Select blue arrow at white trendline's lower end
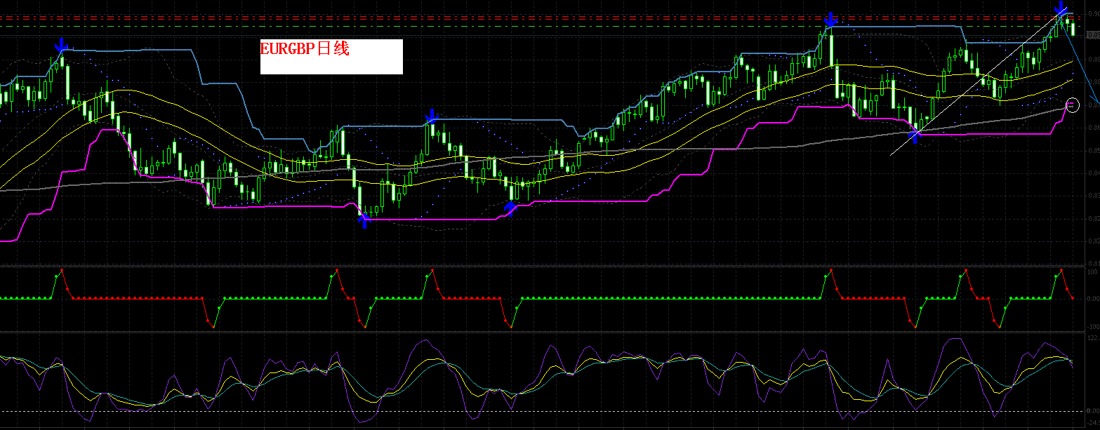This screenshot has width=1100, height=430. pos(915,136)
